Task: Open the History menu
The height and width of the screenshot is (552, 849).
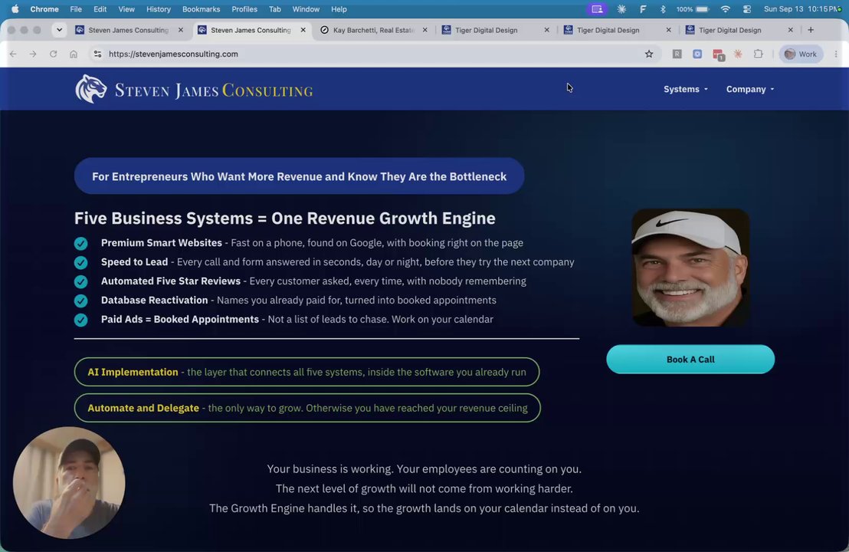Action: pyautogui.click(x=158, y=9)
